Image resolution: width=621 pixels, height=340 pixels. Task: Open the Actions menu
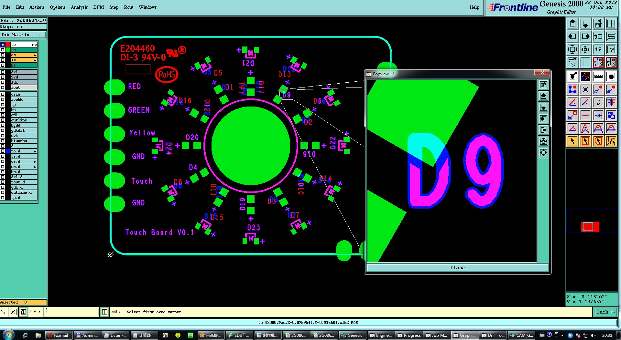pyautogui.click(x=37, y=7)
